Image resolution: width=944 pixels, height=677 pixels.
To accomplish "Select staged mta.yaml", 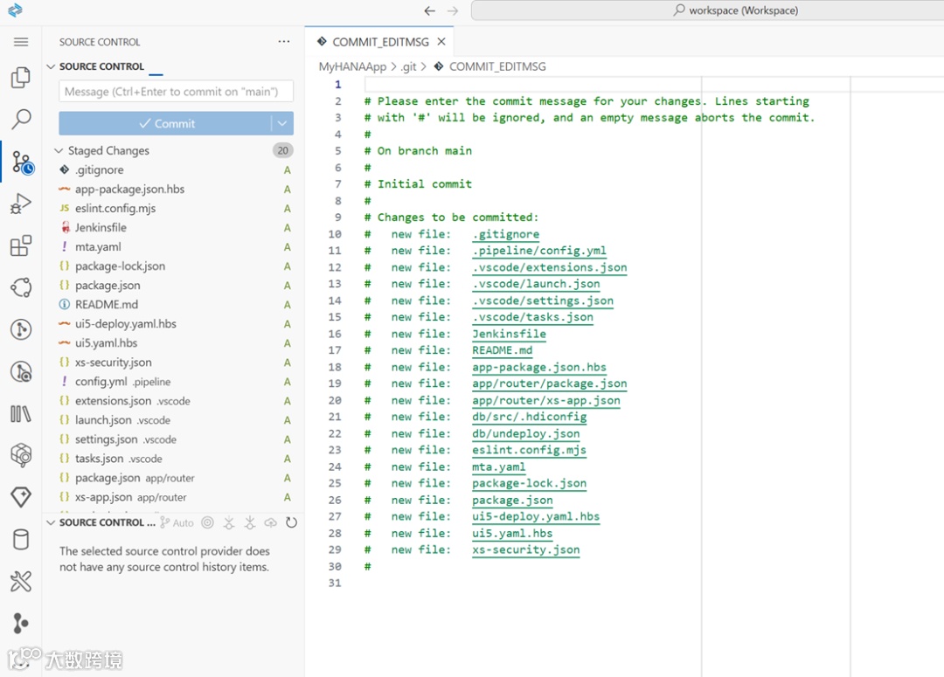I will pos(174,246).
